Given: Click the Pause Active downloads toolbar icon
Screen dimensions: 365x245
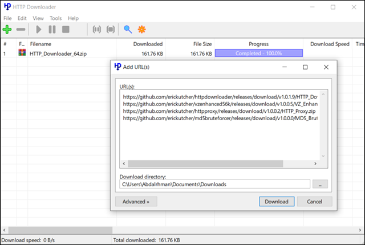Looking at the screenshot, I should point(97,30).
